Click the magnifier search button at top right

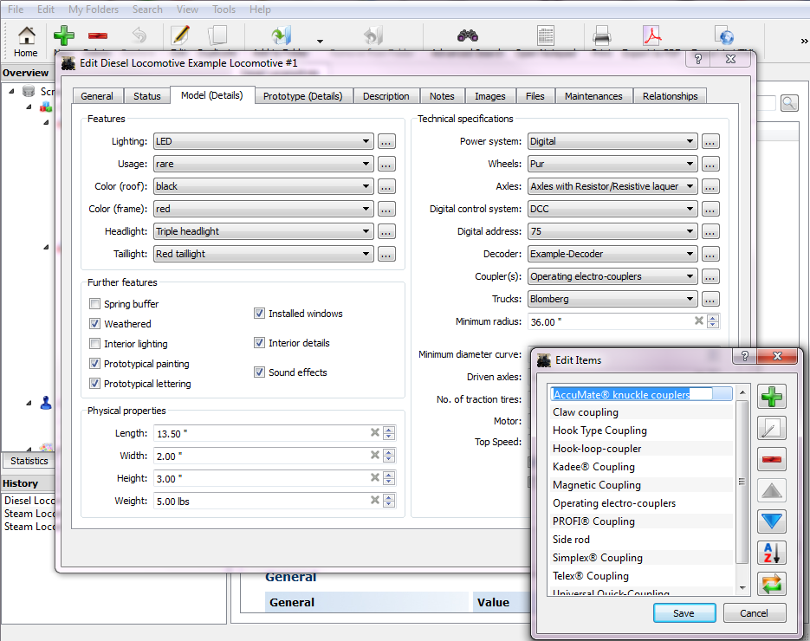(x=789, y=103)
